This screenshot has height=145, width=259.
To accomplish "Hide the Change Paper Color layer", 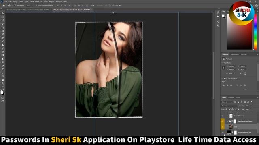I will point(223,133).
